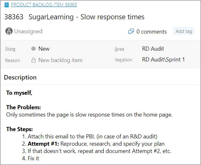Select the Reason field New backlog item
Screen dimensions: 201x165
tap(60, 60)
